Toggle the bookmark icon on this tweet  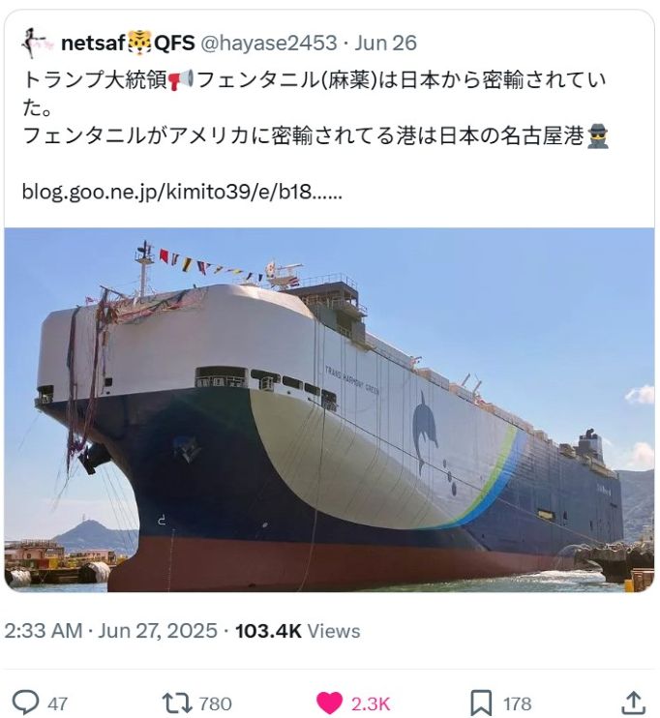[481, 703]
